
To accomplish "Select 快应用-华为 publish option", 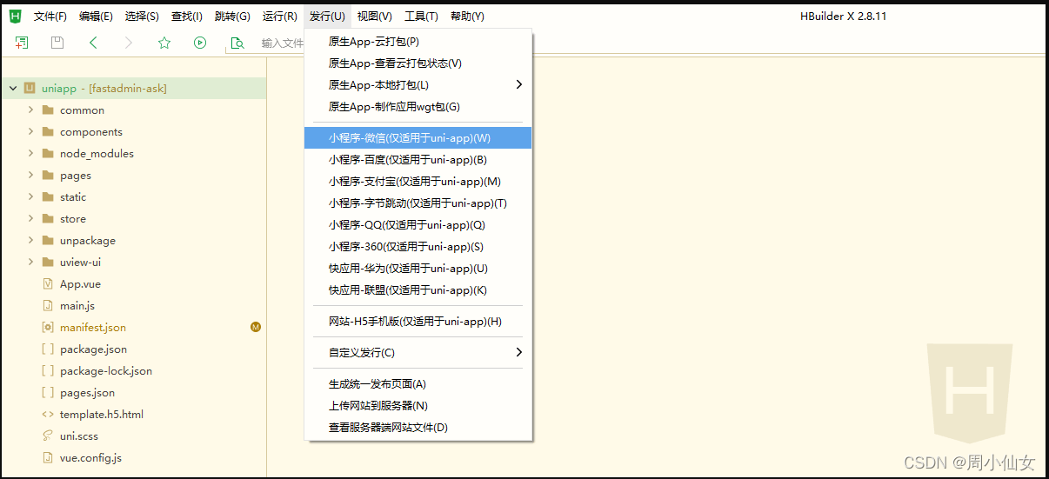I will pyautogui.click(x=418, y=269).
